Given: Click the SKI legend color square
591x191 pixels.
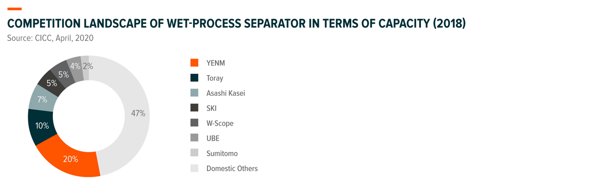Looking at the screenshot, I should point(194,108).
